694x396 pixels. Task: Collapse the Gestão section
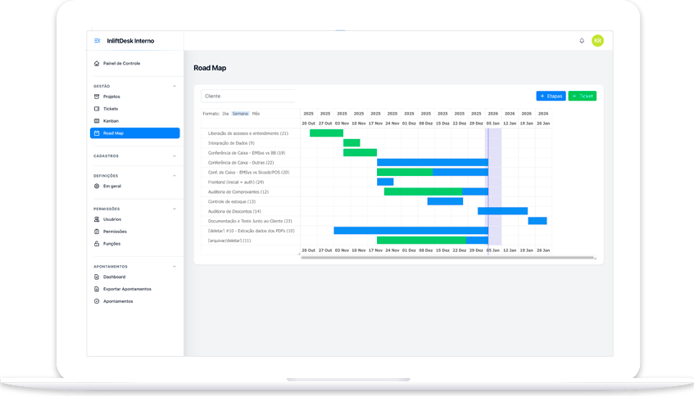tap(174, 86)
